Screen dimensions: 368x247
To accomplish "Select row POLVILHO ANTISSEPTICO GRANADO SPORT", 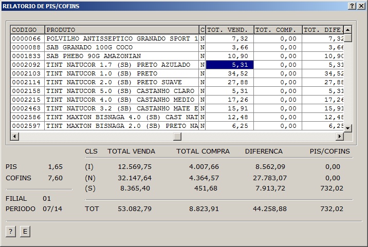I will click(121, 39).
